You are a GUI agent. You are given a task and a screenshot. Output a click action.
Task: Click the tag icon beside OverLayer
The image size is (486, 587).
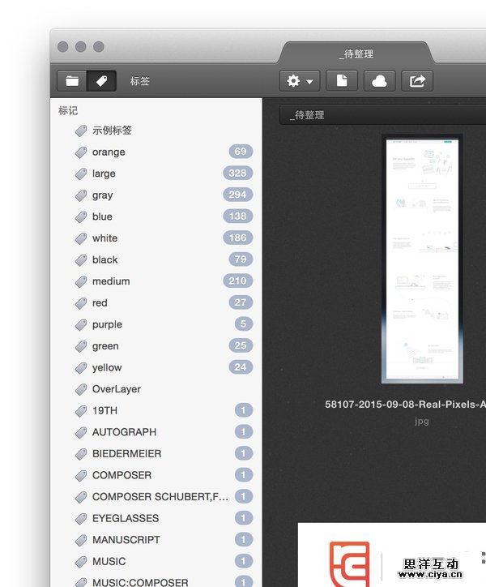click(81, 389)
